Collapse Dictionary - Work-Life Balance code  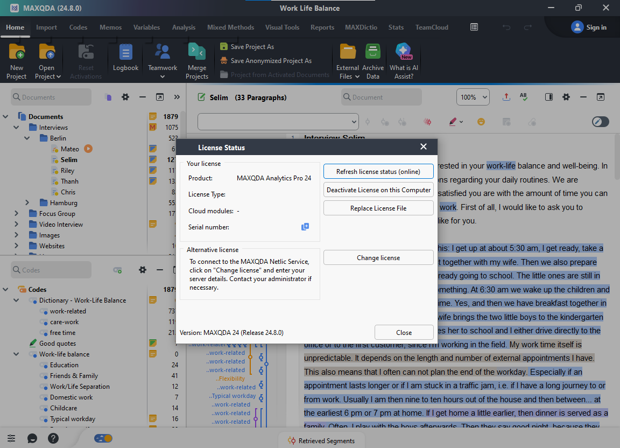[16, 300]
